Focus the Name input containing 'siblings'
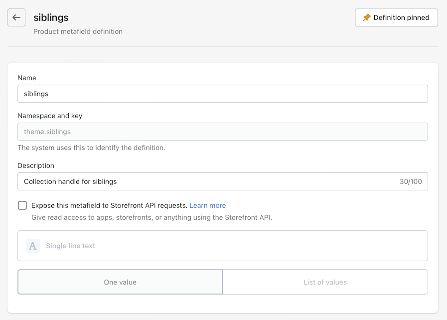 (222, 94)
